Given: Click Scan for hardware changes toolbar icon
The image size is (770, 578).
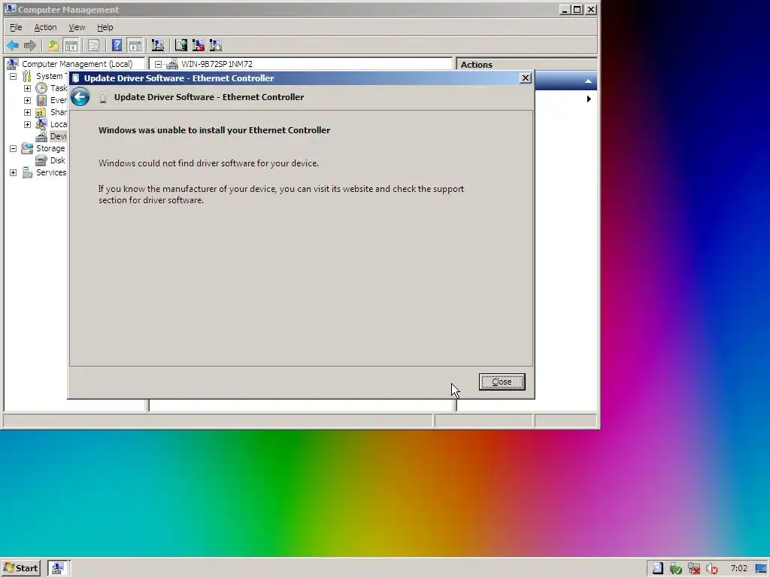Looking at the screenshot, I should coord(158,46).
